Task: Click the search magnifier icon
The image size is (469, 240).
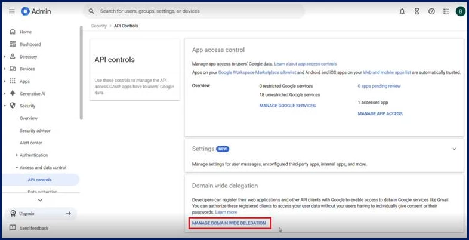Action: [91, 11]
